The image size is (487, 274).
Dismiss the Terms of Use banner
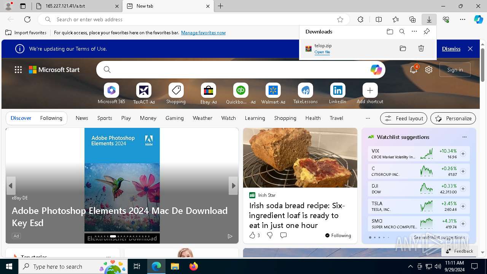451,49
